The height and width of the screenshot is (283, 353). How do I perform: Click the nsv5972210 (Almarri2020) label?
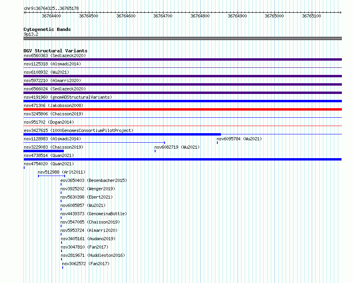[52, 80]
